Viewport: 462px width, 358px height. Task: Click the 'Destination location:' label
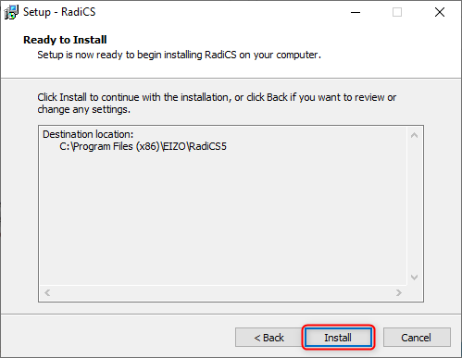click(x=88, y=134)
